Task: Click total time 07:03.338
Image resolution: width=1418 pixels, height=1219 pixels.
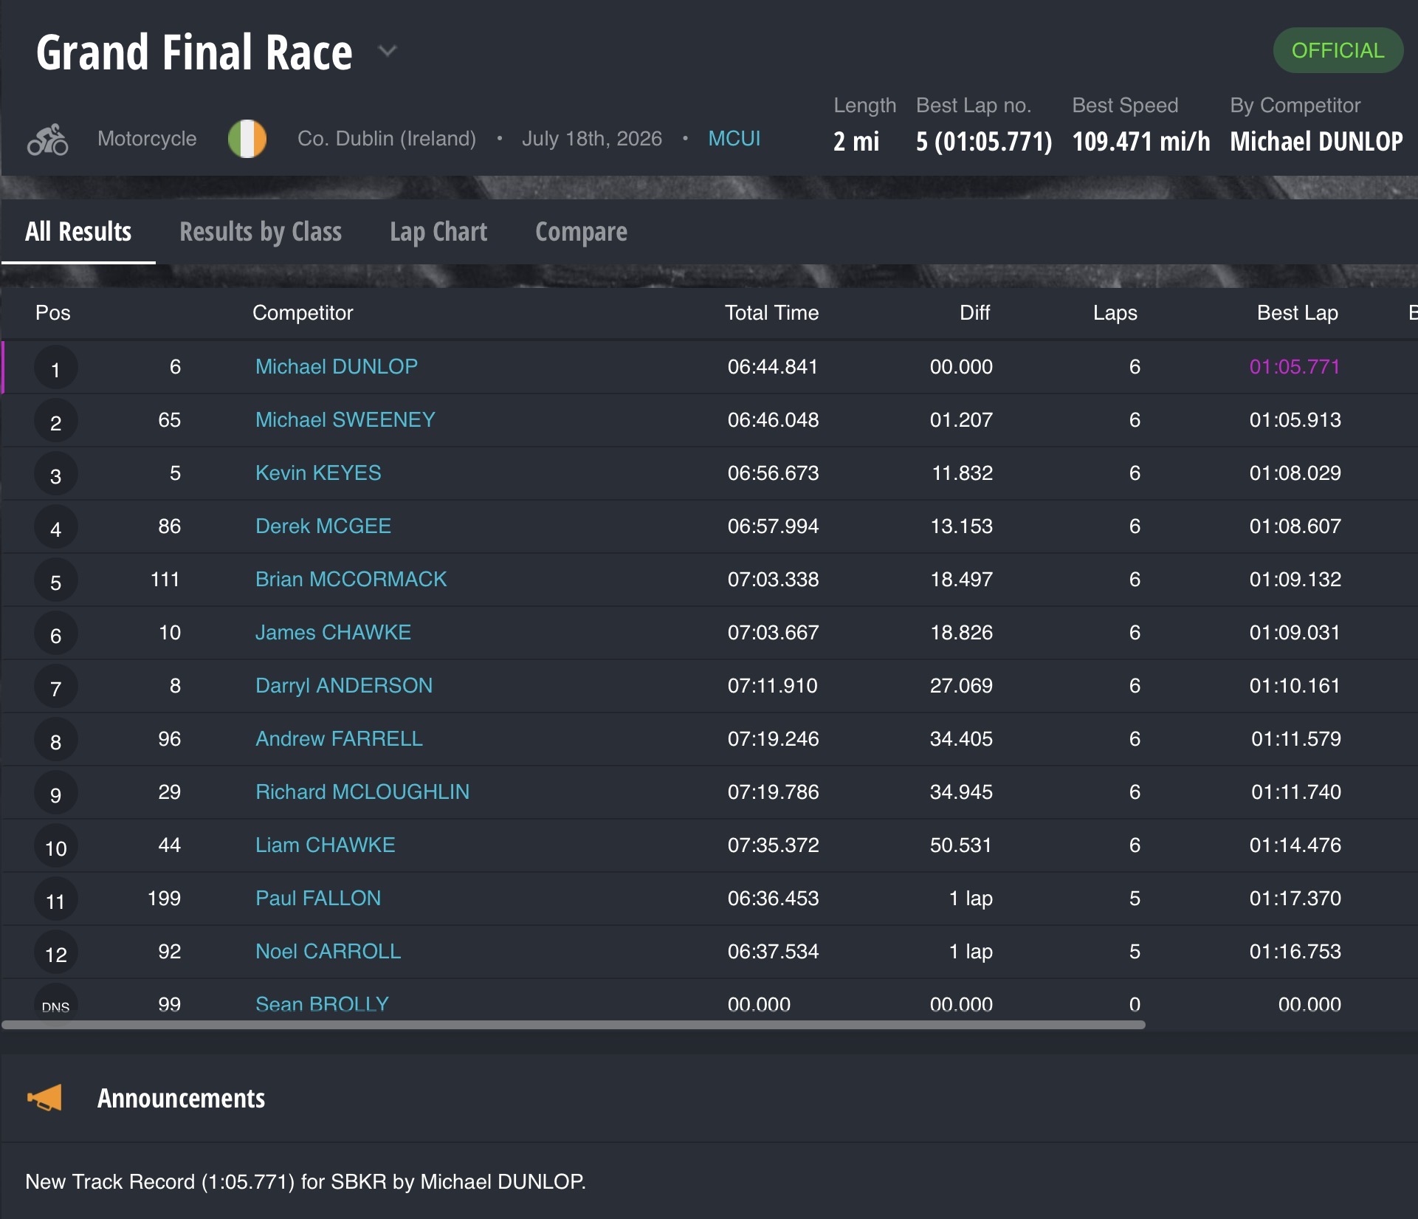Action: coord(773,579)
